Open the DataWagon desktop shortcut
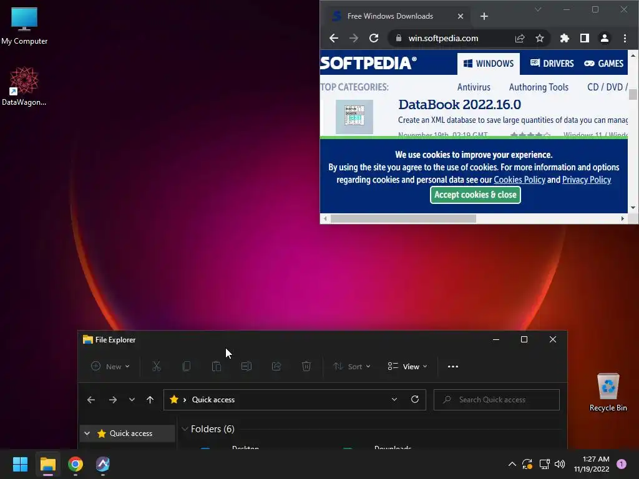Viewport: 639px width, 479px height. (x=24, y=86)
